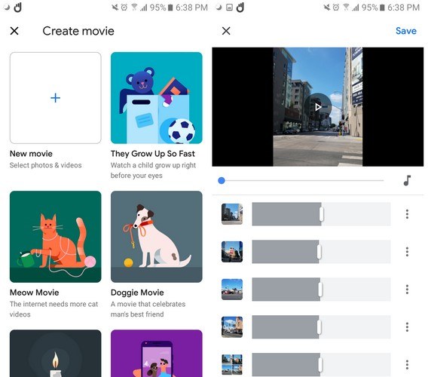Tap the muted sound icon in right status bar

(326, 8)
